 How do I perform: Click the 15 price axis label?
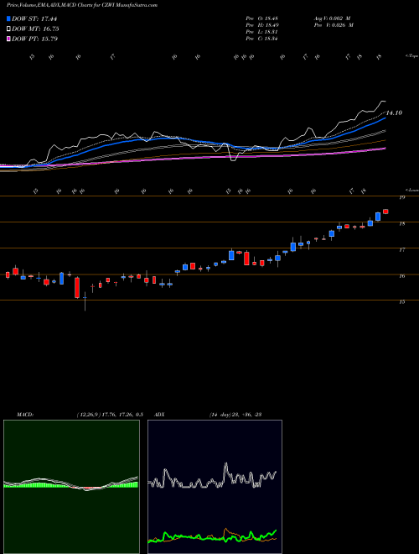click(x=401, y=302)
